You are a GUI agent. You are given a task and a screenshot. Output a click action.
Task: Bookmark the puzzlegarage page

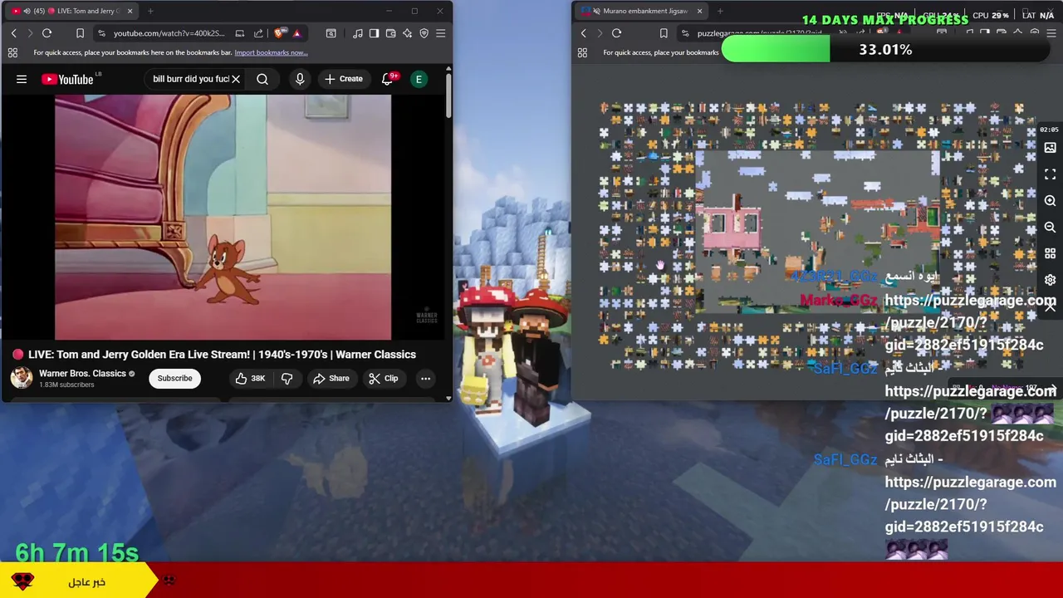point(663,33)
